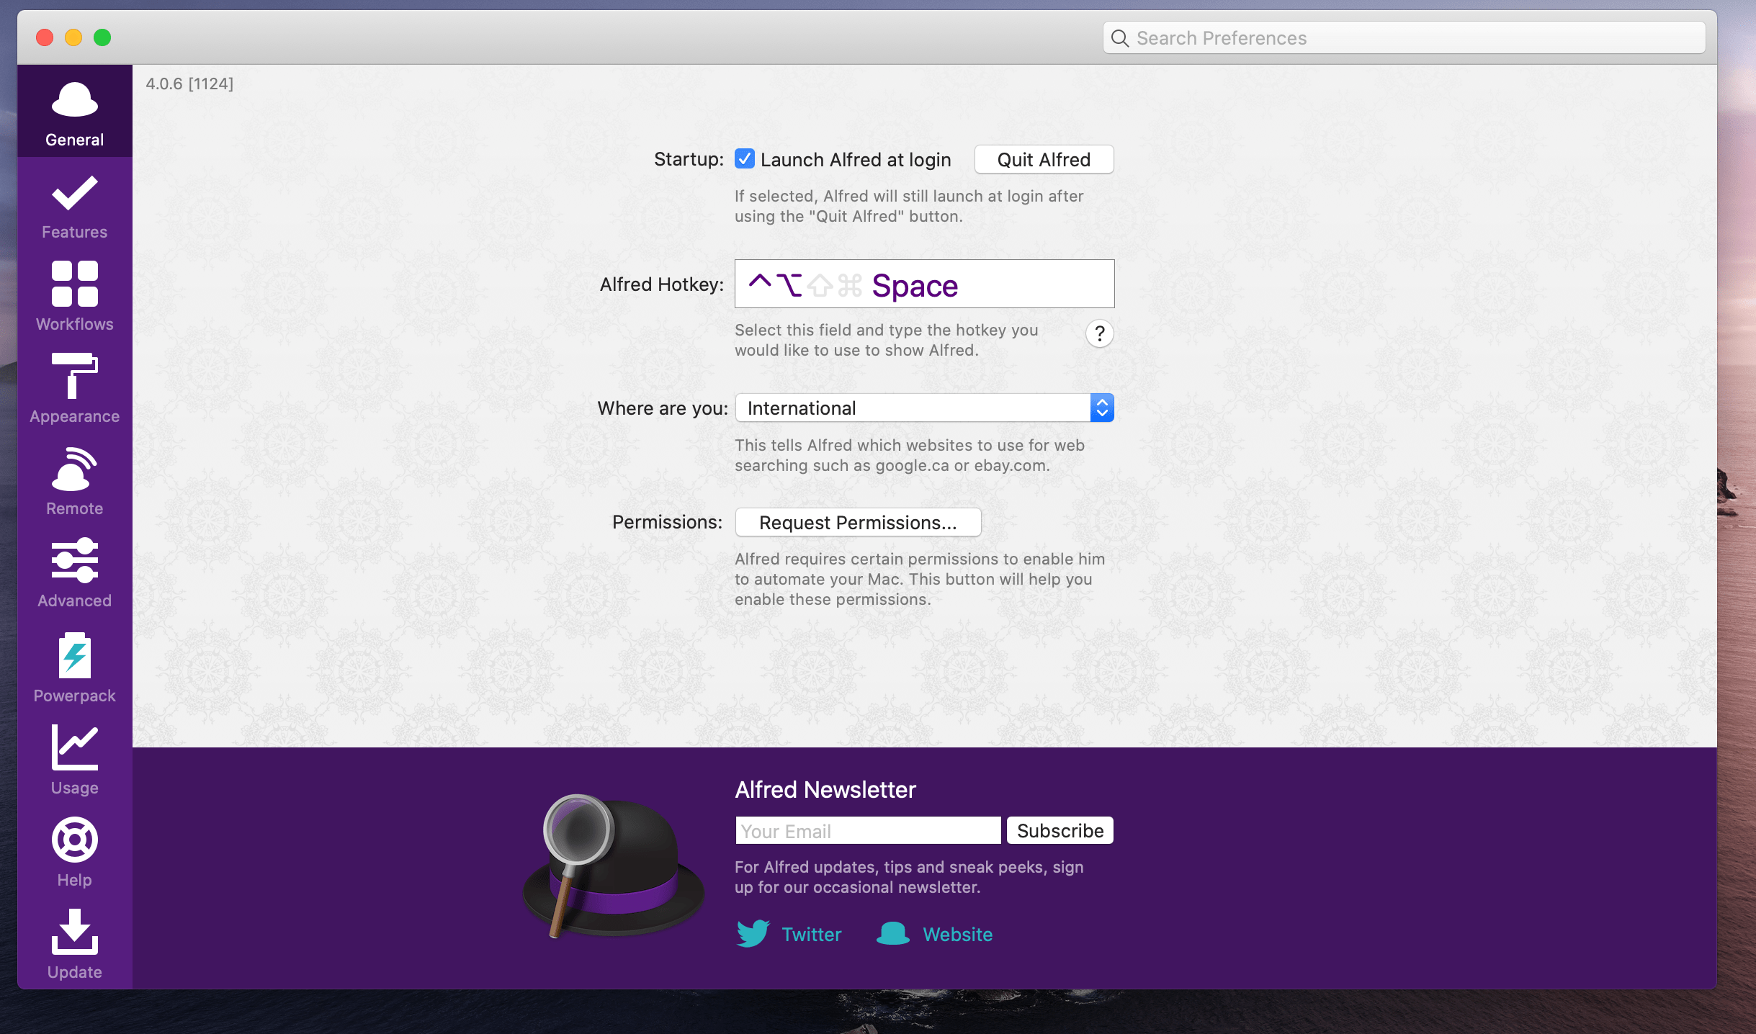The height and width of the screenshot is (1034, 1756).
Task: View the Powerpack section
Action: 74,666
